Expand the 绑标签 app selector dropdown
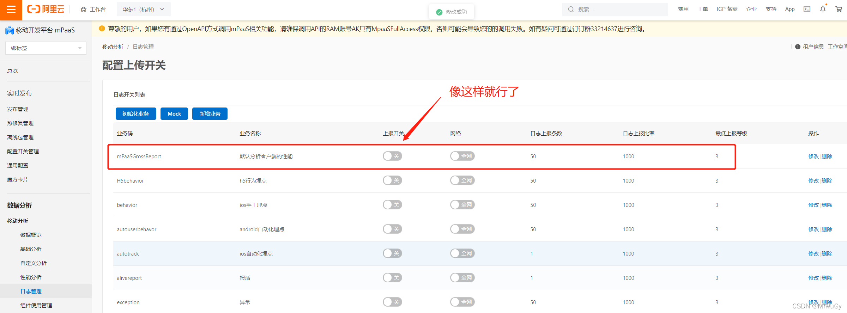 click(x=46, y=48)
